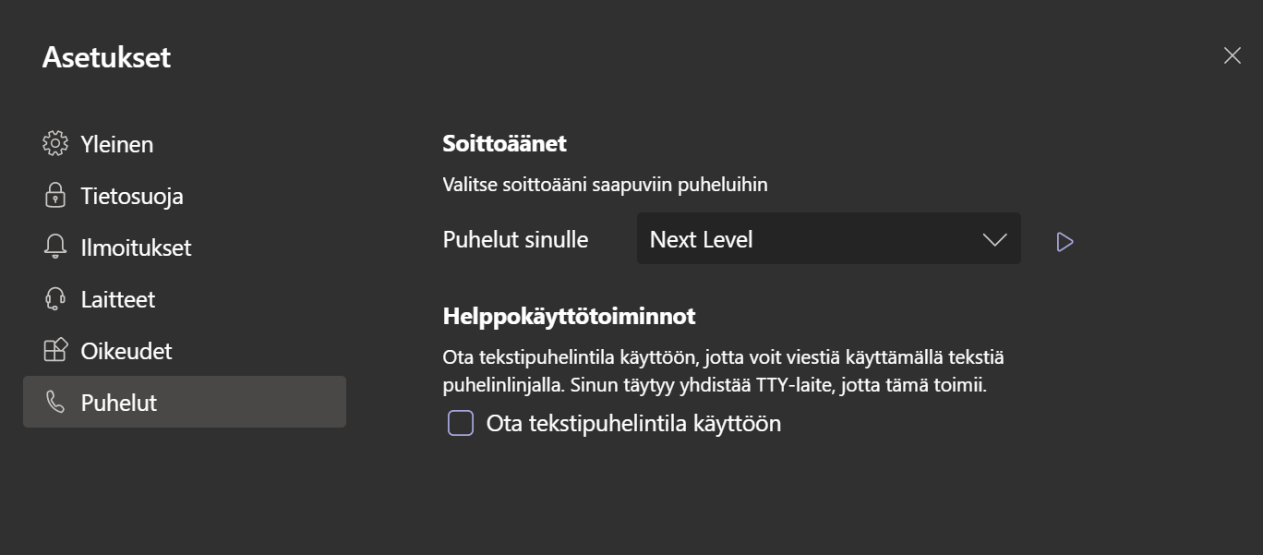1263x555 pixels.
Task: Go to the Ilmoitukset settings section
Action: [136, 247]
